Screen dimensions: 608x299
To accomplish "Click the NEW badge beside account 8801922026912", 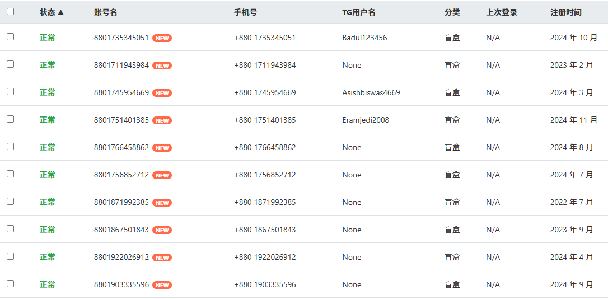I will pos(162,258).
